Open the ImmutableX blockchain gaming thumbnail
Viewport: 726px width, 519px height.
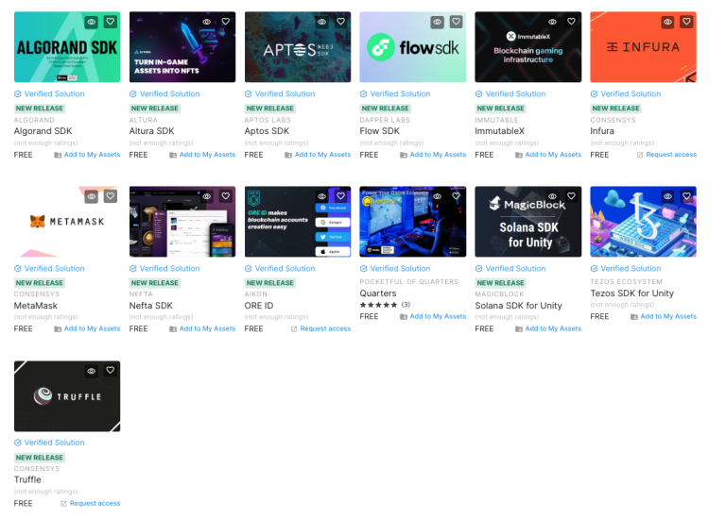[528, 47]
